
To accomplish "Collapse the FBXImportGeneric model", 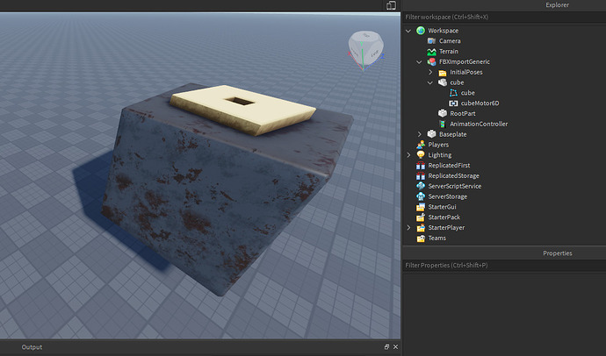I will click(x=420, y=62).
